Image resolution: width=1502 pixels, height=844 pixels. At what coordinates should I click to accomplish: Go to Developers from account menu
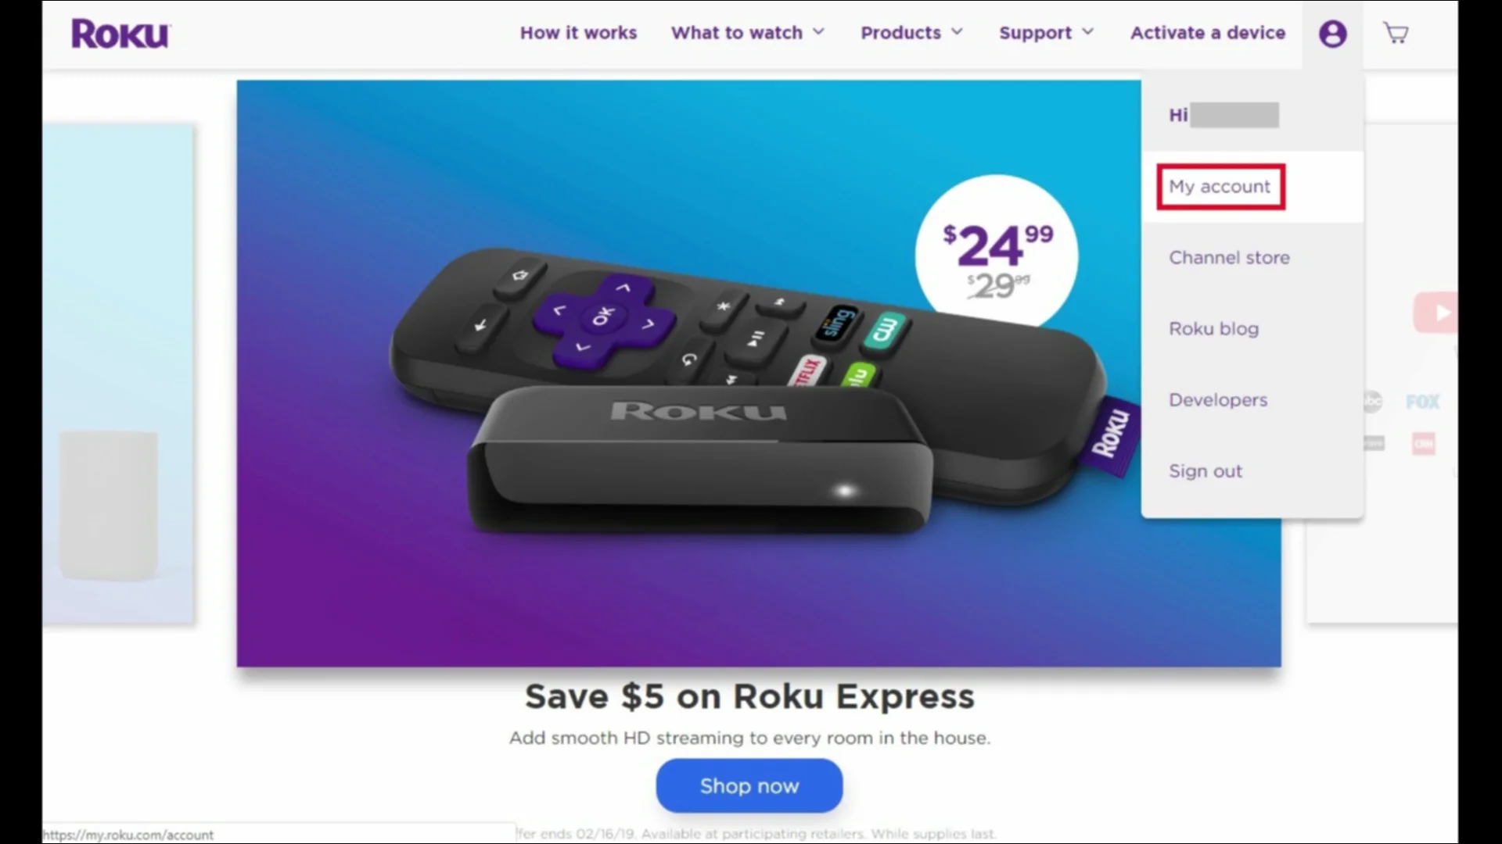(x=1218, y=400)
